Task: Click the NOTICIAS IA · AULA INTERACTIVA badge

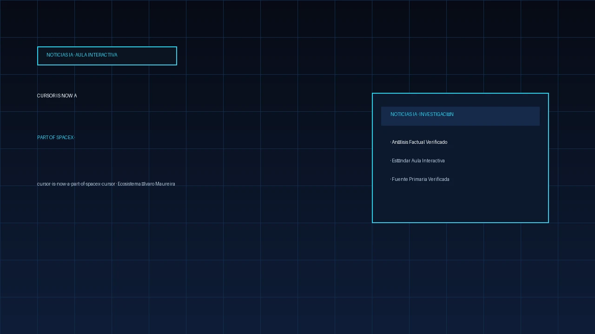Action: point(107,56)
